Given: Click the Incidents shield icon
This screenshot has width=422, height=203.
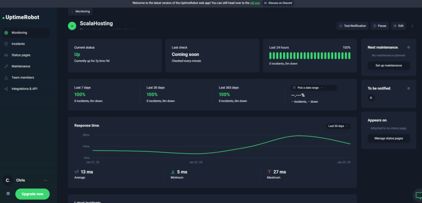Looking at the screenshot, I should pyautogui.click(x=6, y=44).
